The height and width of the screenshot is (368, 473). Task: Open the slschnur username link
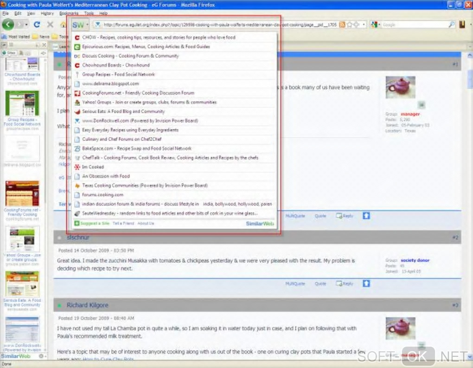click(78, 238)
